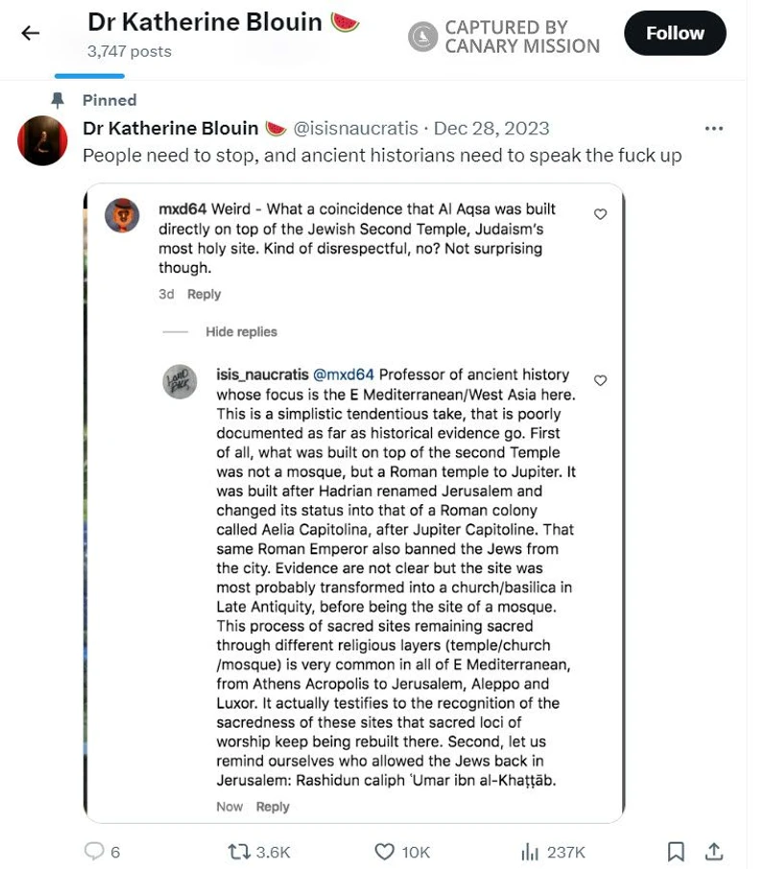Collapse replies via Hide replies
The height and width of the screenshot is (869, 768).
[240, 331]
